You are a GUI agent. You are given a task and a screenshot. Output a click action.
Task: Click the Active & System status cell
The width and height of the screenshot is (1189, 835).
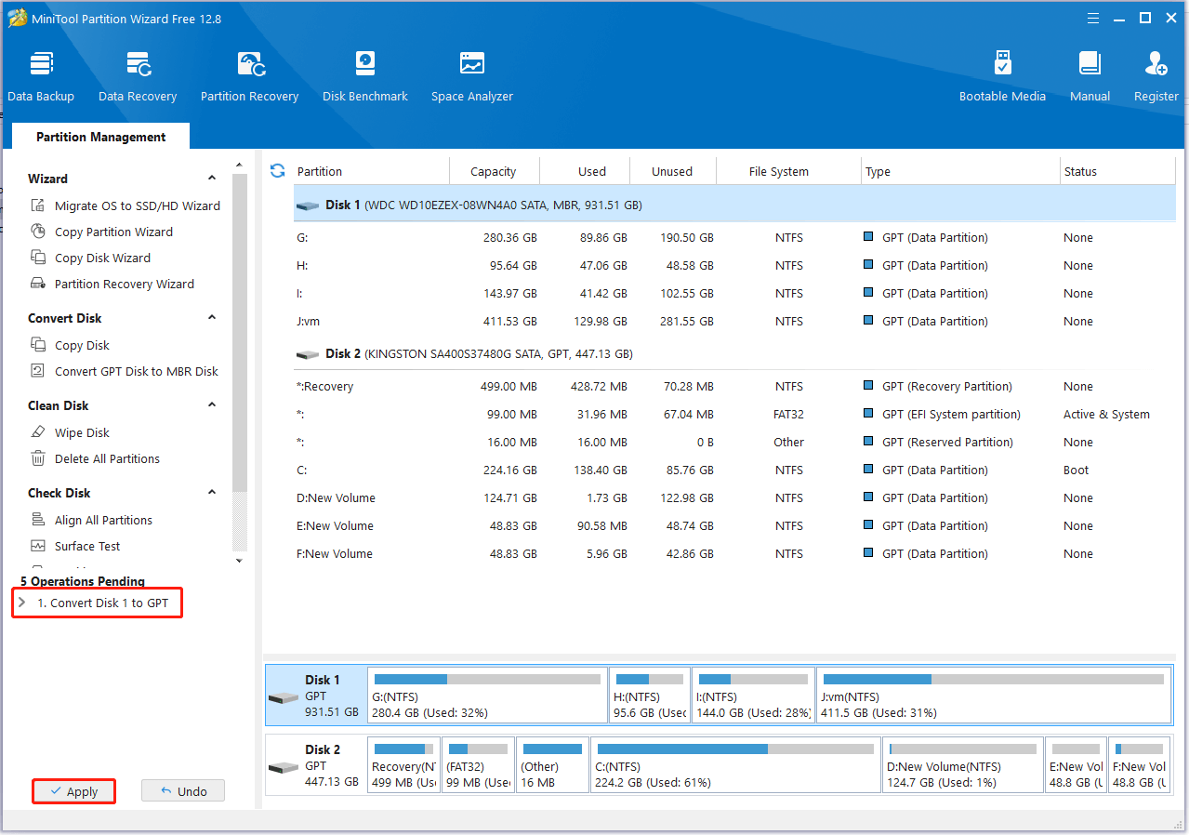[x=1106, y=415]
